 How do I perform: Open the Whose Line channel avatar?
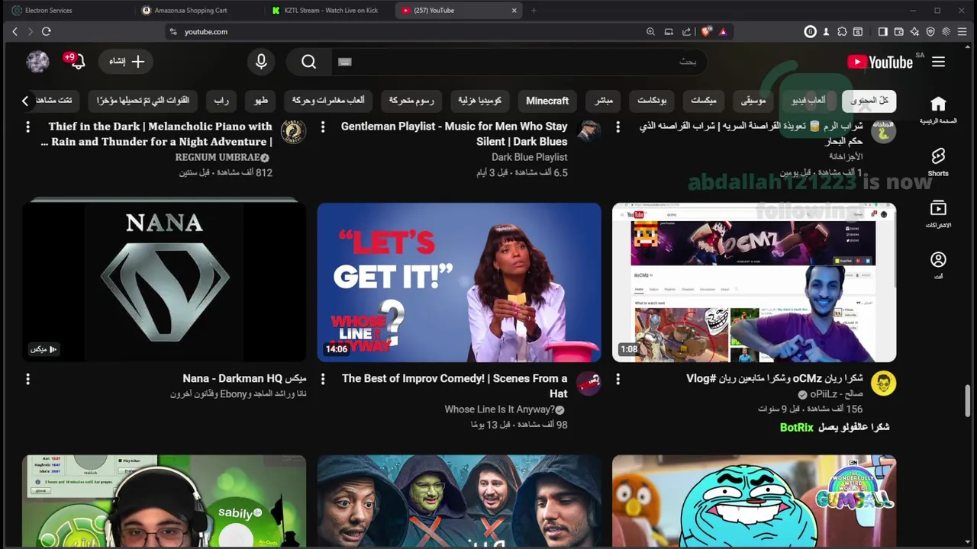[588, 384]
